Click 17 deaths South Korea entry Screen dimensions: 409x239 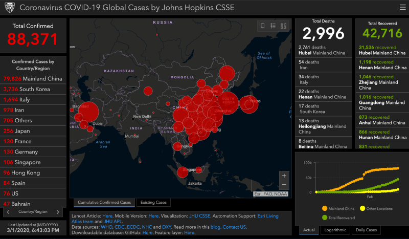coord(324,108)
